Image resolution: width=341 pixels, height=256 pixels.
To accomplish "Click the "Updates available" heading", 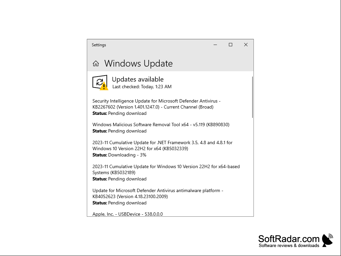I will (x=138, y=79).
